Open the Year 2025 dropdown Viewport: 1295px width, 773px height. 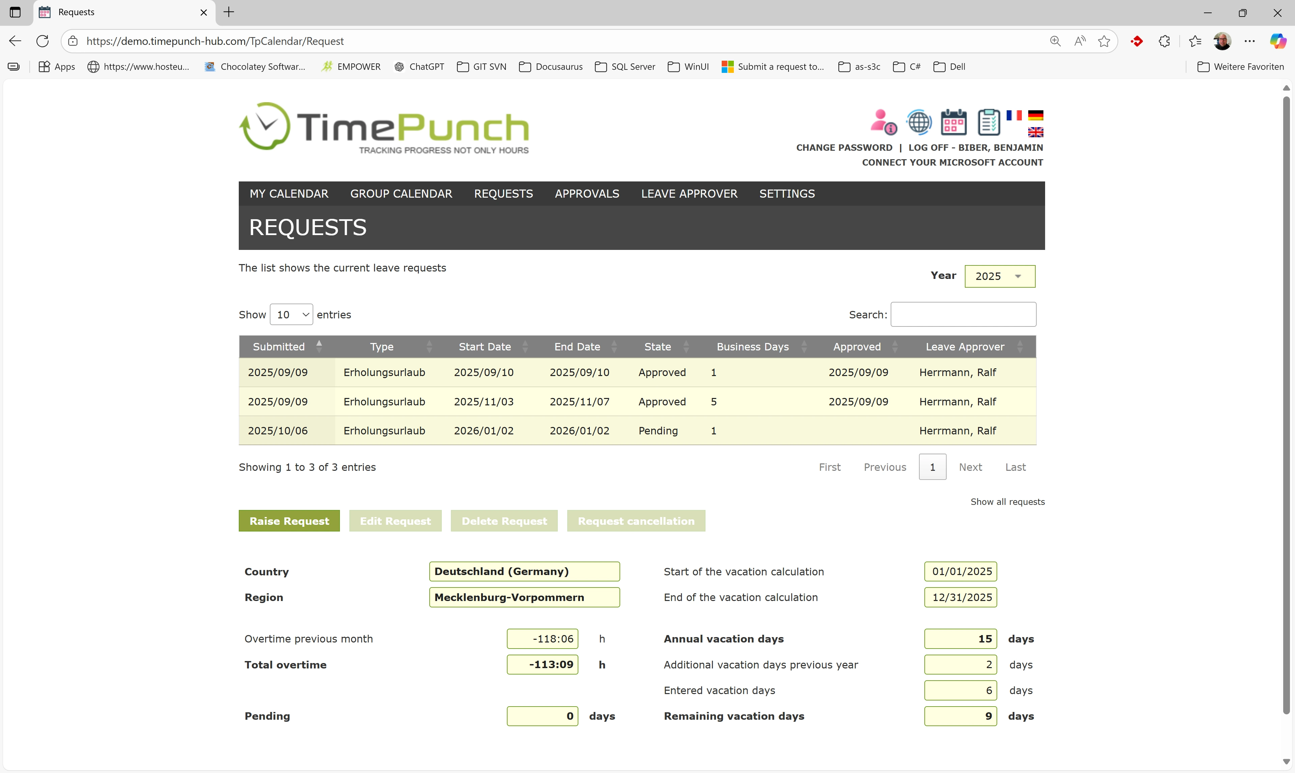click(x=999, y=276)
